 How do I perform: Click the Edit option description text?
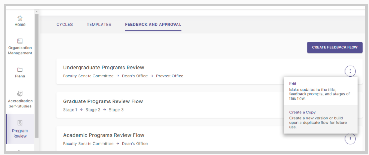click(320, 94)
